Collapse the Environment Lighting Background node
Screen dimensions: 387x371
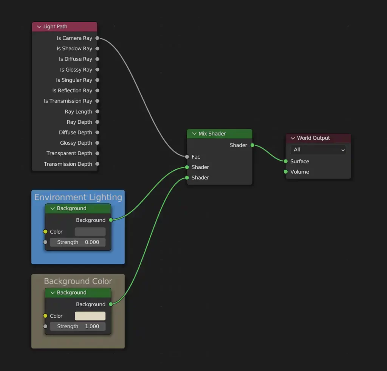click(52, 209)
